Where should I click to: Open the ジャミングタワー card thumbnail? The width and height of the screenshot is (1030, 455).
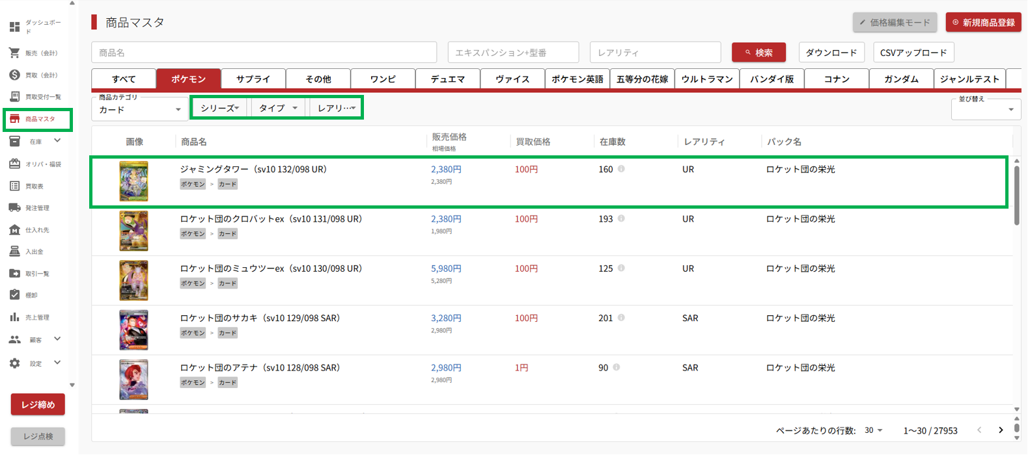tap(133, 181)
